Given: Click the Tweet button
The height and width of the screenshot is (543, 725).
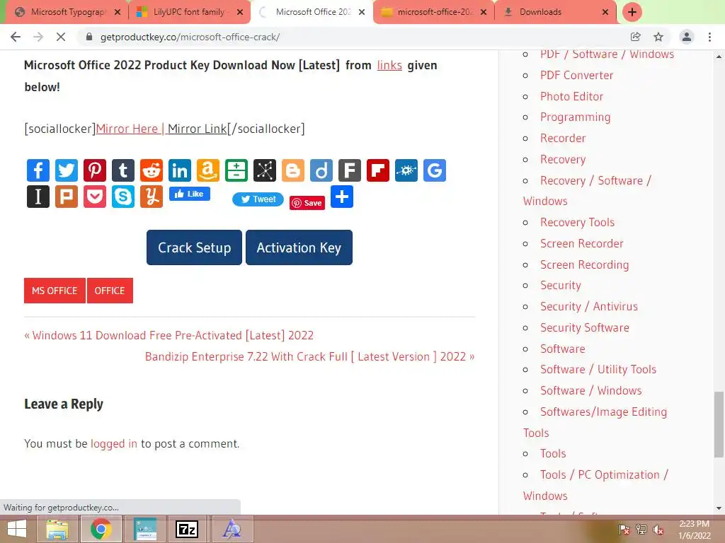Looking at the screenshot, I should coord(258,199).
